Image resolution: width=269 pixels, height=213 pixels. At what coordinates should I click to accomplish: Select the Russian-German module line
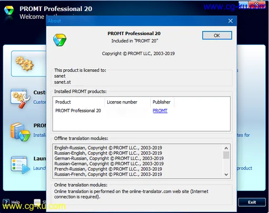[109, 164]
